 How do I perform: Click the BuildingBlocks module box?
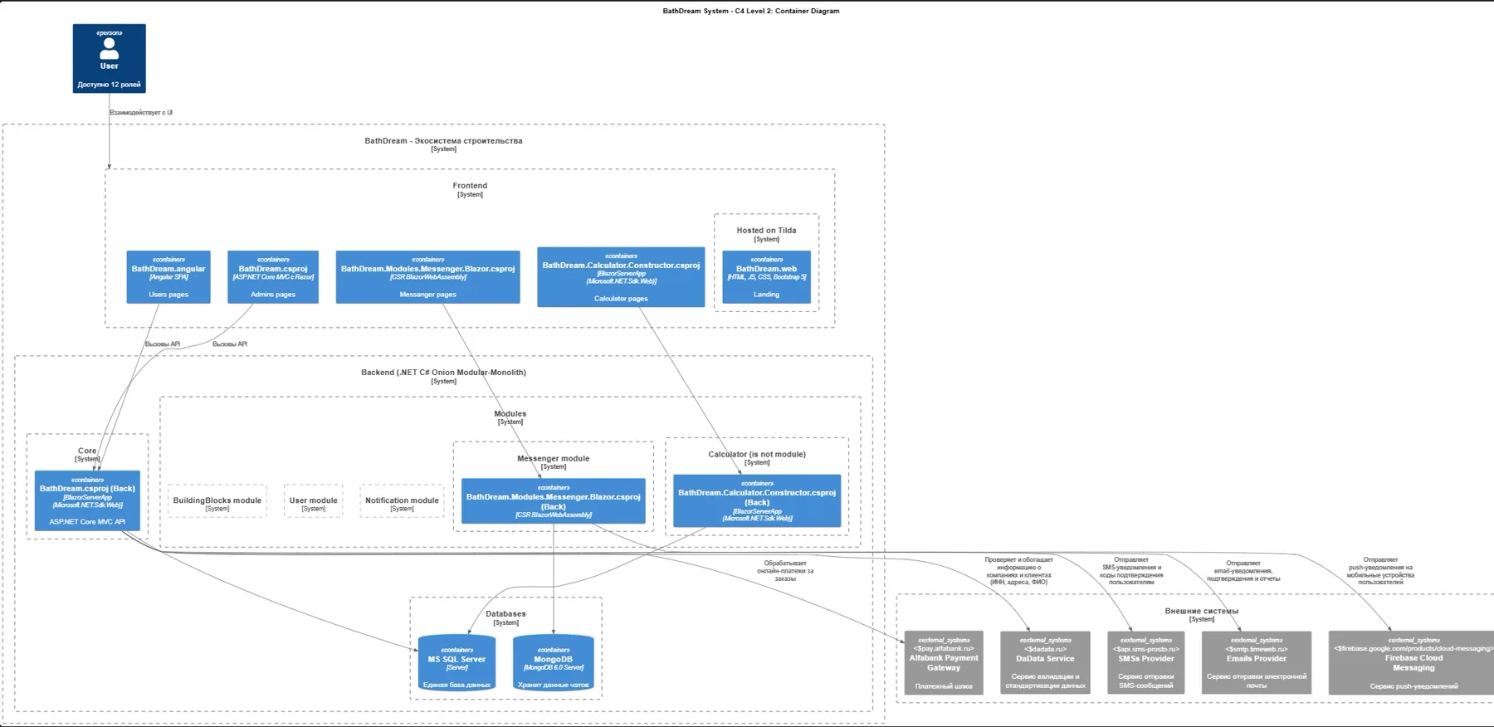tap(217, 501)
